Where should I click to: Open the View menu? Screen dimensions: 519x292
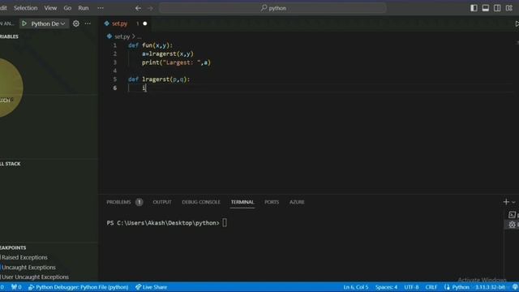click(50, 8)
